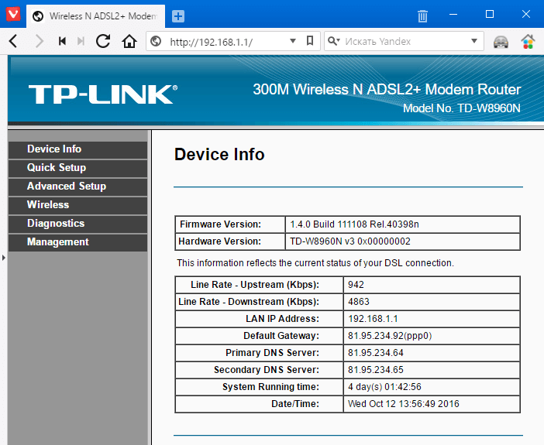Click the Yandex search field
Screen dimensions: 544x445
coord(405,42)
